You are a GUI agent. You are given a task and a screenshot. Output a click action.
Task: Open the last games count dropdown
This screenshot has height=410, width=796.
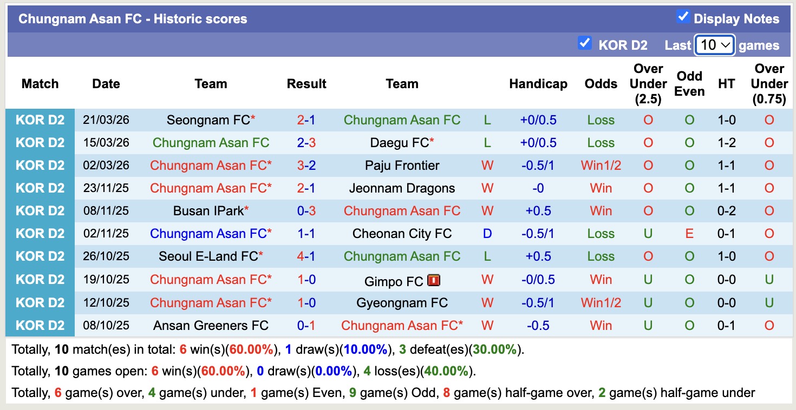coord(714,44)
